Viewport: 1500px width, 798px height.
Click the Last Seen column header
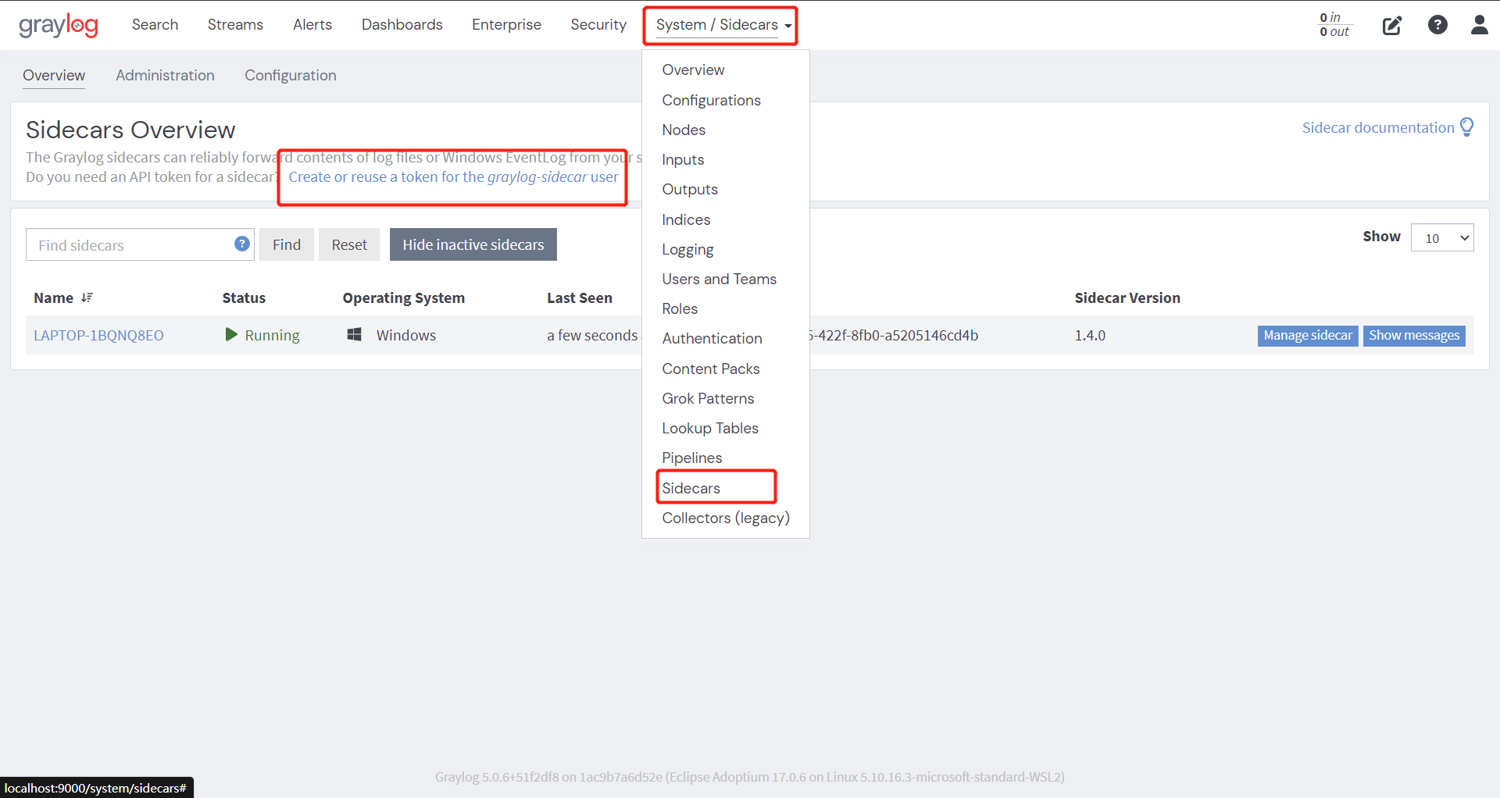pyautogui.click(x=580, y=297)
